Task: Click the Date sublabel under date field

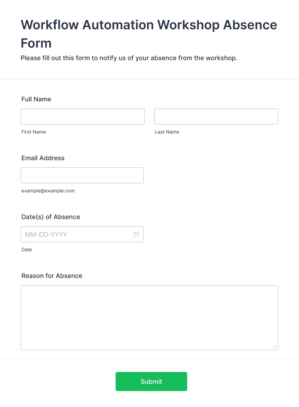Action: coord(27,250)
